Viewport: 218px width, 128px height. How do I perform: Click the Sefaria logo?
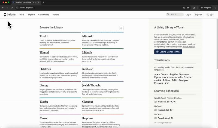point(10,14)
